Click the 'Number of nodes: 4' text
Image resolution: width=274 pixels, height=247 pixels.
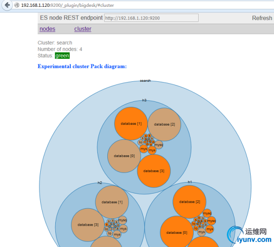pyautogui.click(x=60, y=49)
